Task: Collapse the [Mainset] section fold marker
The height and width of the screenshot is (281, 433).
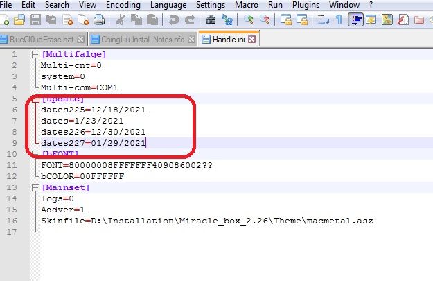Action: click(35, 187)
